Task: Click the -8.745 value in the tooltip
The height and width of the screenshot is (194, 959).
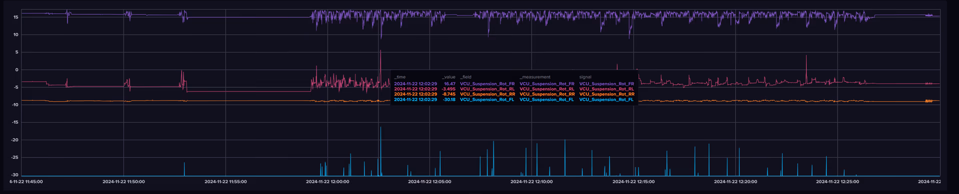Action: point(448,94)
